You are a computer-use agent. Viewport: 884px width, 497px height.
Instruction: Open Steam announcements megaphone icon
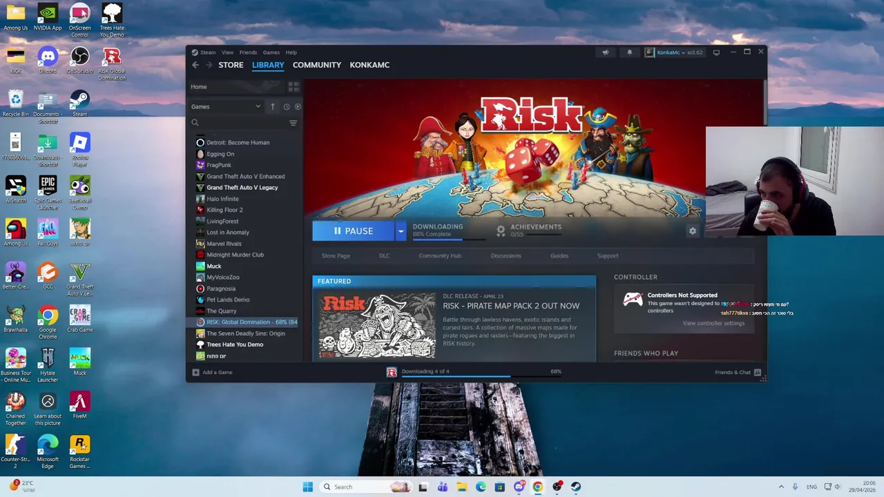pyautogui.click(x=606, y=52)
